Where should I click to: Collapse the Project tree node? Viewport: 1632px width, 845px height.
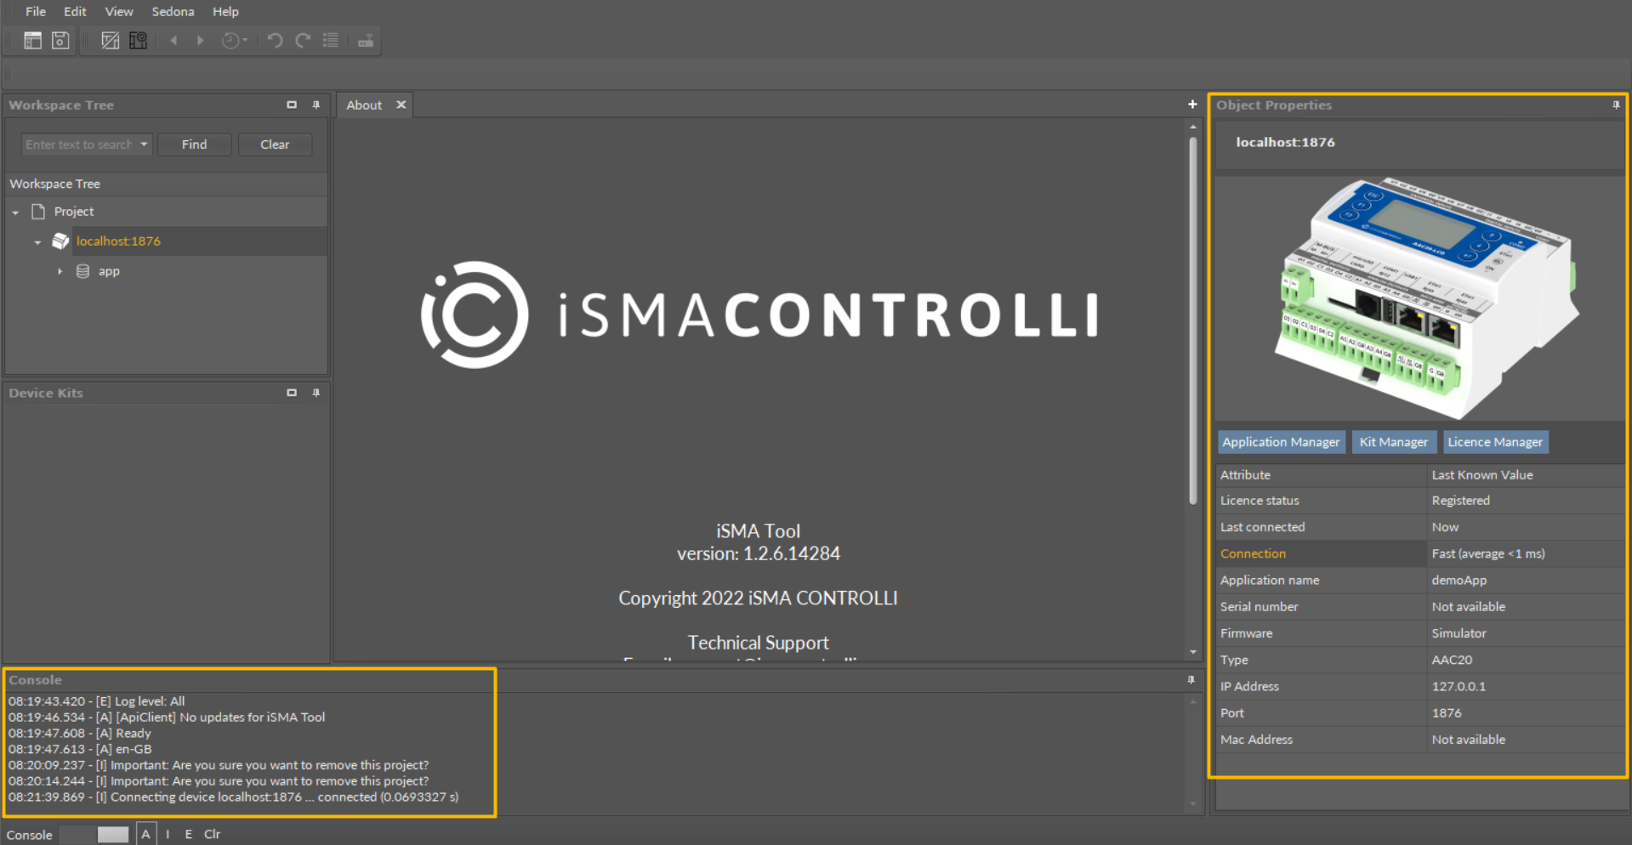click(x=15, y=212)
